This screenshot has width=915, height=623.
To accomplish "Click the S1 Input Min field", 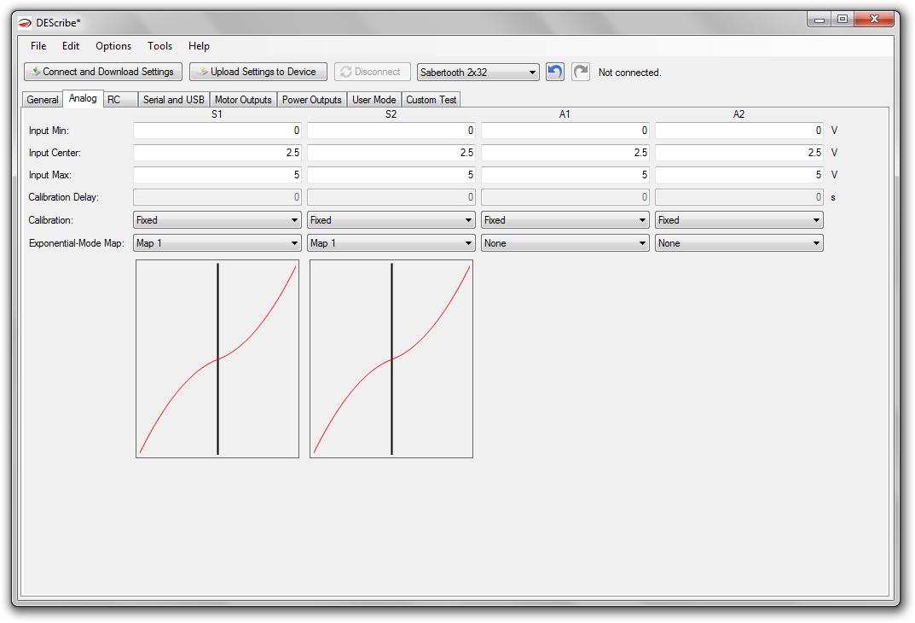I will 217,131.
